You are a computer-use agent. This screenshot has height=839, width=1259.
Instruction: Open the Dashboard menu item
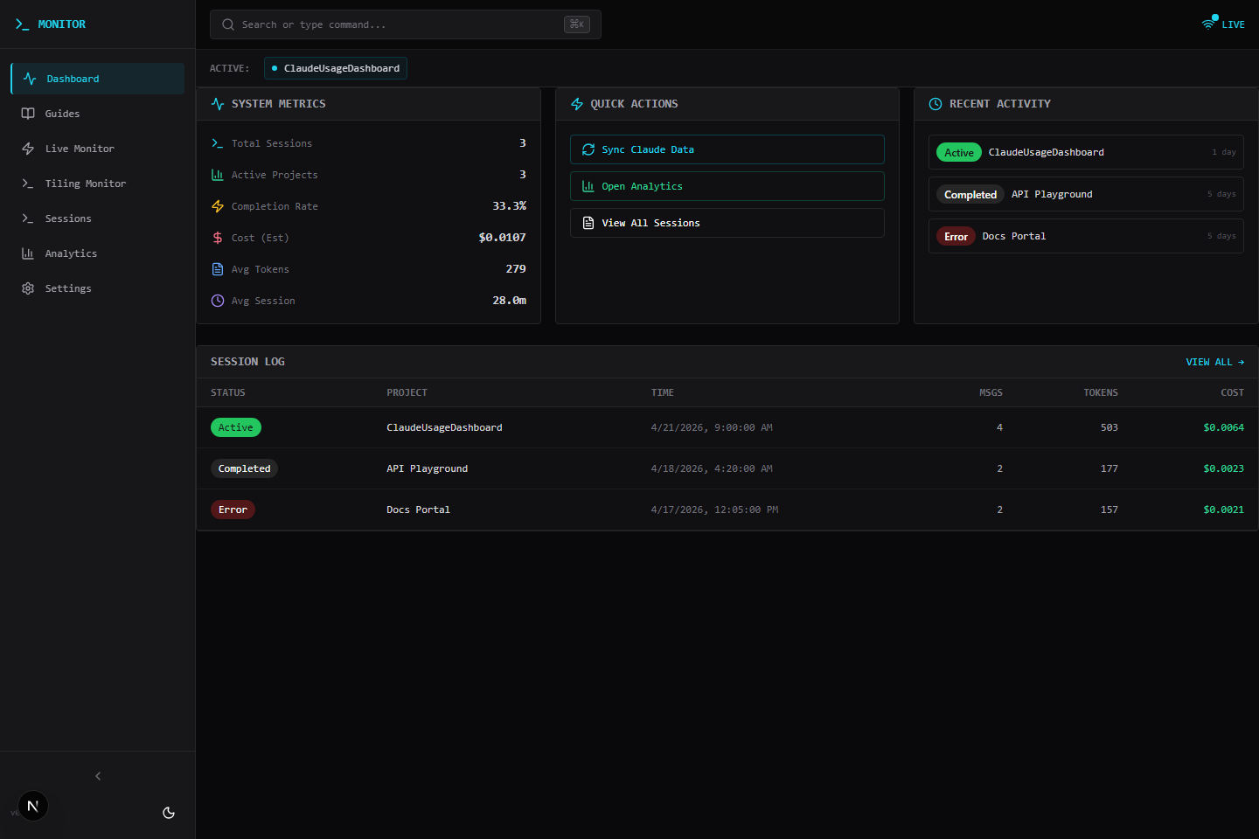98,79
